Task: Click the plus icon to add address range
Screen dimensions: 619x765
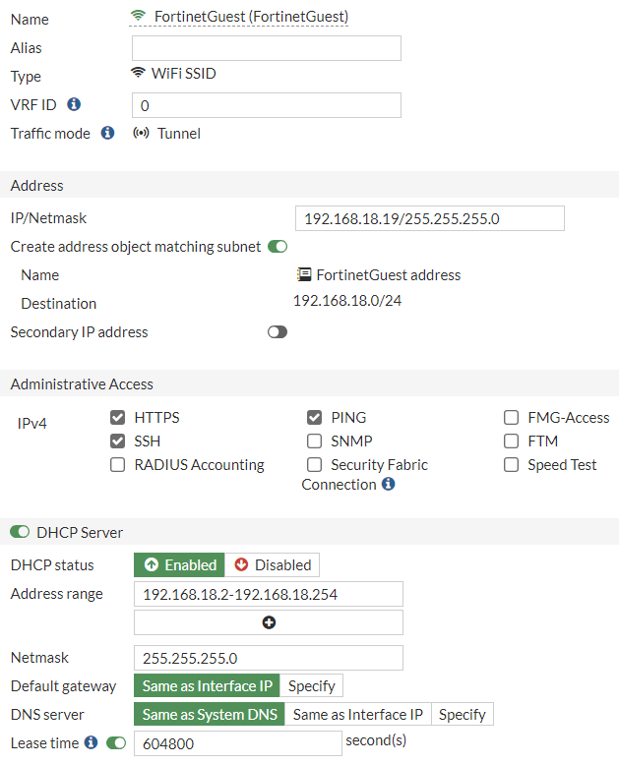Action: point(269,622)
